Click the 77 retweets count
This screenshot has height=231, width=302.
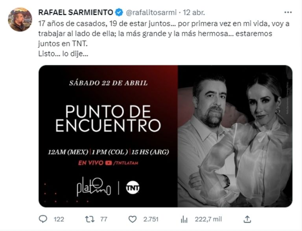(x=104, y=219)
